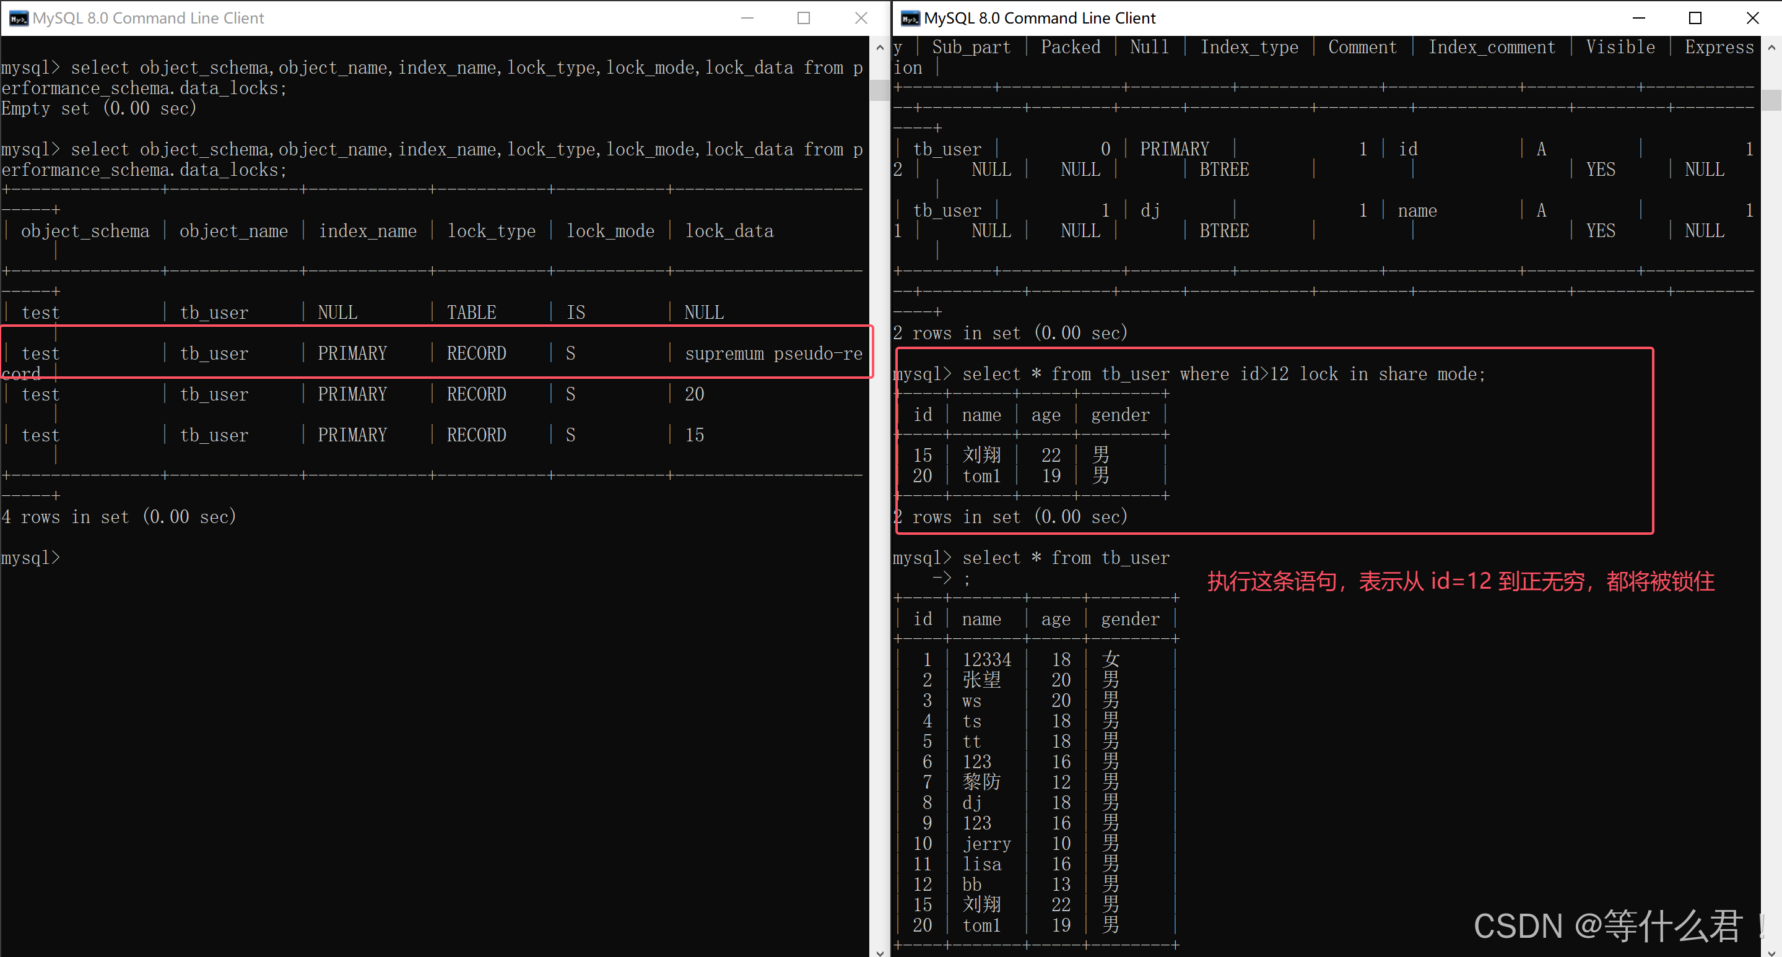Click the left window title bar text
Image resolution: width=1782 pixels, height=957 pixels.
click(x=148, y=18)
